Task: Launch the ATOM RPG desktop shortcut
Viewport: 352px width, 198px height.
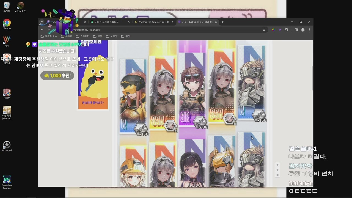Action: tap(21, 7)
